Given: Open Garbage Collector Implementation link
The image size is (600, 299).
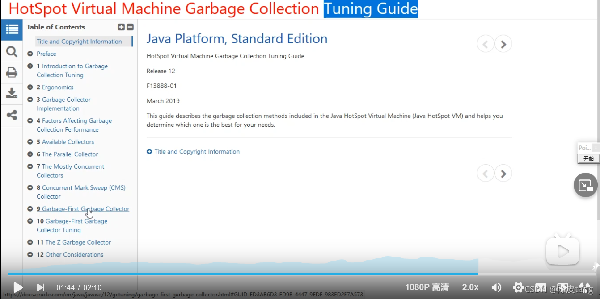Looking at the screenshot, I should coord(63,104).
